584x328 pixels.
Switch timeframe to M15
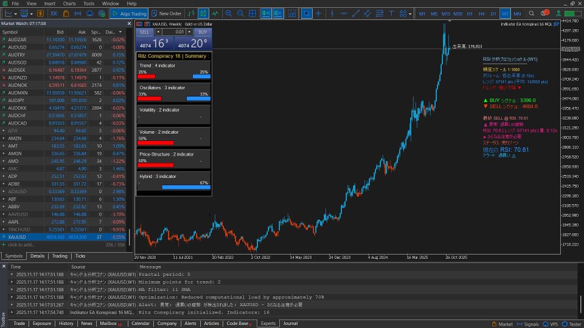[x=446, y=14]
